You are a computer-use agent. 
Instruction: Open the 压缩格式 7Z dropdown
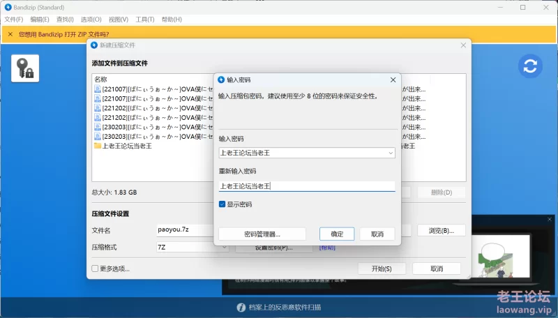(x=193, y=247)
